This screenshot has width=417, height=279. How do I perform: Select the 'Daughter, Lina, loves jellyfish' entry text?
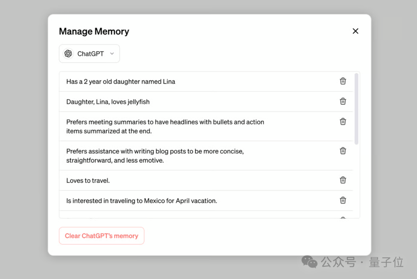tap(108, 102)
